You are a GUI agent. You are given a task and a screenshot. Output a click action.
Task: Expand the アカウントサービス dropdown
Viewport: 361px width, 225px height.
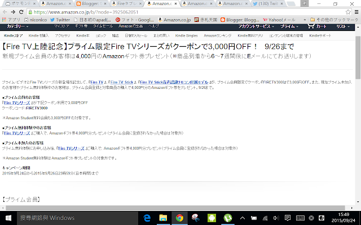tap(256, 26)
